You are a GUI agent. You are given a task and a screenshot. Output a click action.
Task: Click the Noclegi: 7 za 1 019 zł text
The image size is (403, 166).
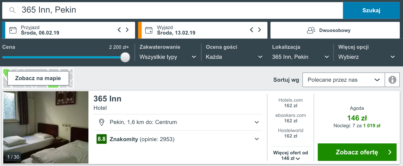pos(357,126)
